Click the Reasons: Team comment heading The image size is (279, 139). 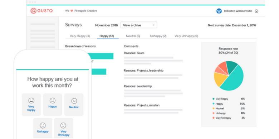[x=134, y=53]
